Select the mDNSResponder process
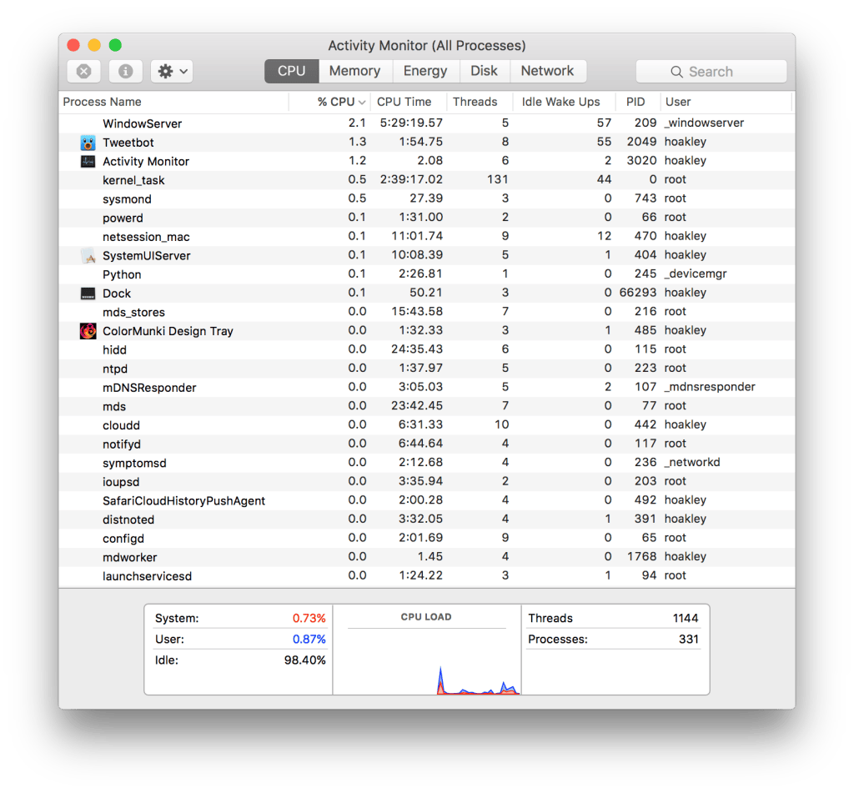 [x=427, y=387]
